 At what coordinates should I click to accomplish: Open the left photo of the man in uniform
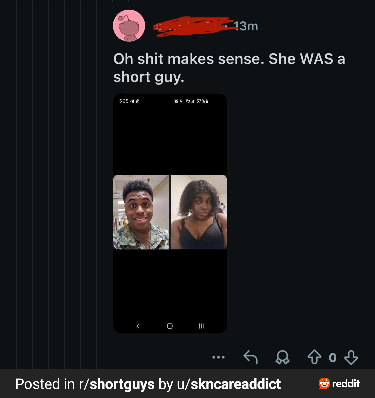(141, 212)
